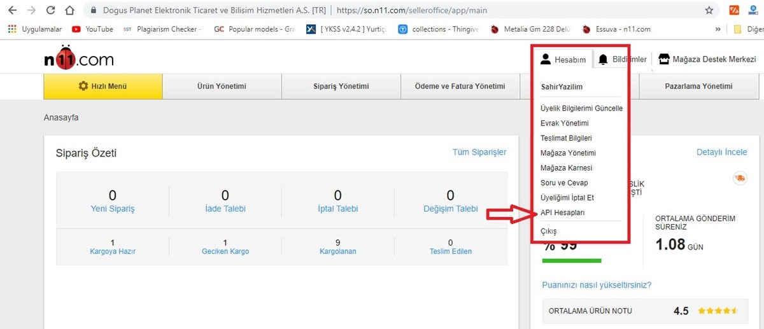The image size is (764, 329).
Task: Click the browser forward arrow
Action: coord(32,11)
